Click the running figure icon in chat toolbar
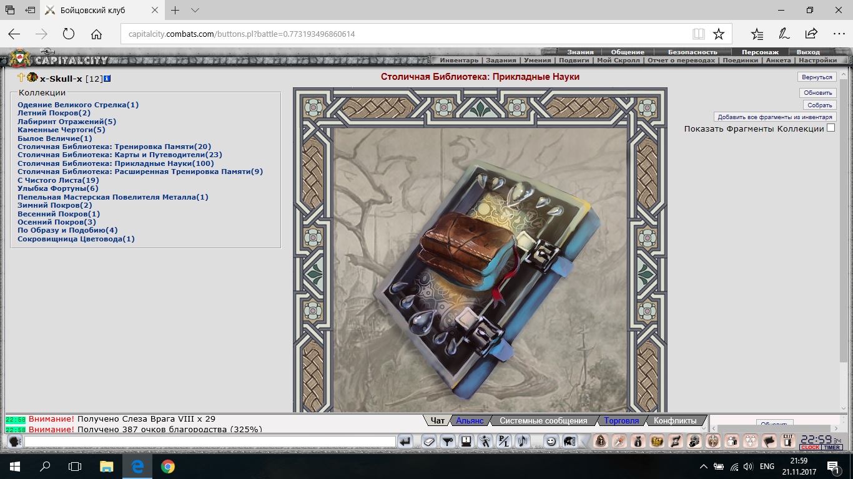This screenshot has width=853, height=479. pos(485,442)
